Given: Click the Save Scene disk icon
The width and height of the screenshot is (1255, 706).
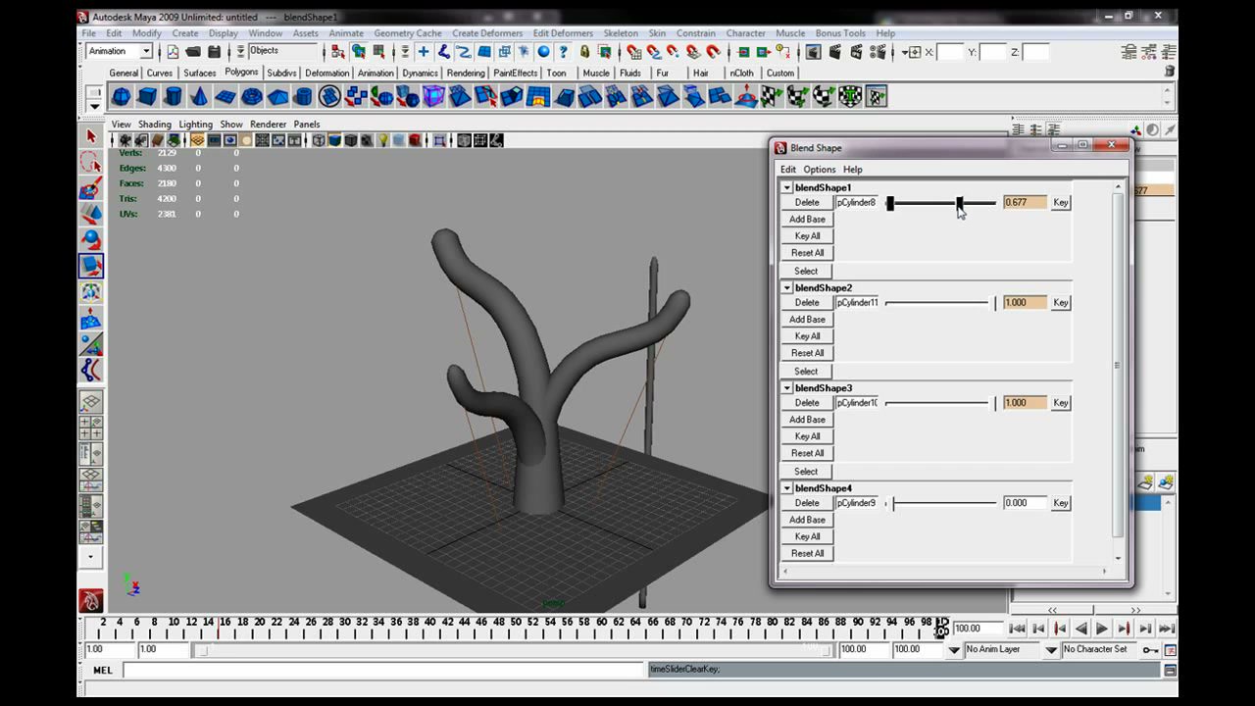Looking at the screenshot, I should tap(213, 52).
